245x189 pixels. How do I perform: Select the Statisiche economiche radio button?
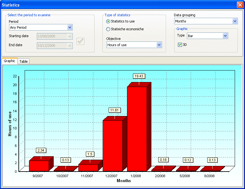(108, 29)
